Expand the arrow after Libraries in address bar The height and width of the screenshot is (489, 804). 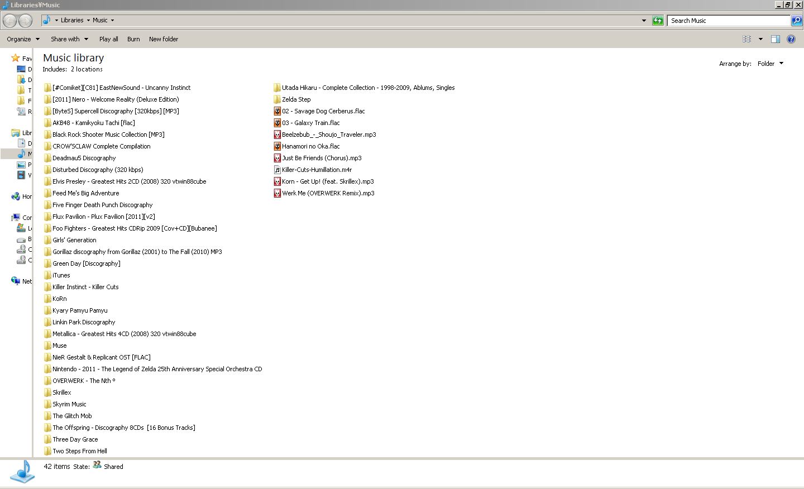point(88,20)
